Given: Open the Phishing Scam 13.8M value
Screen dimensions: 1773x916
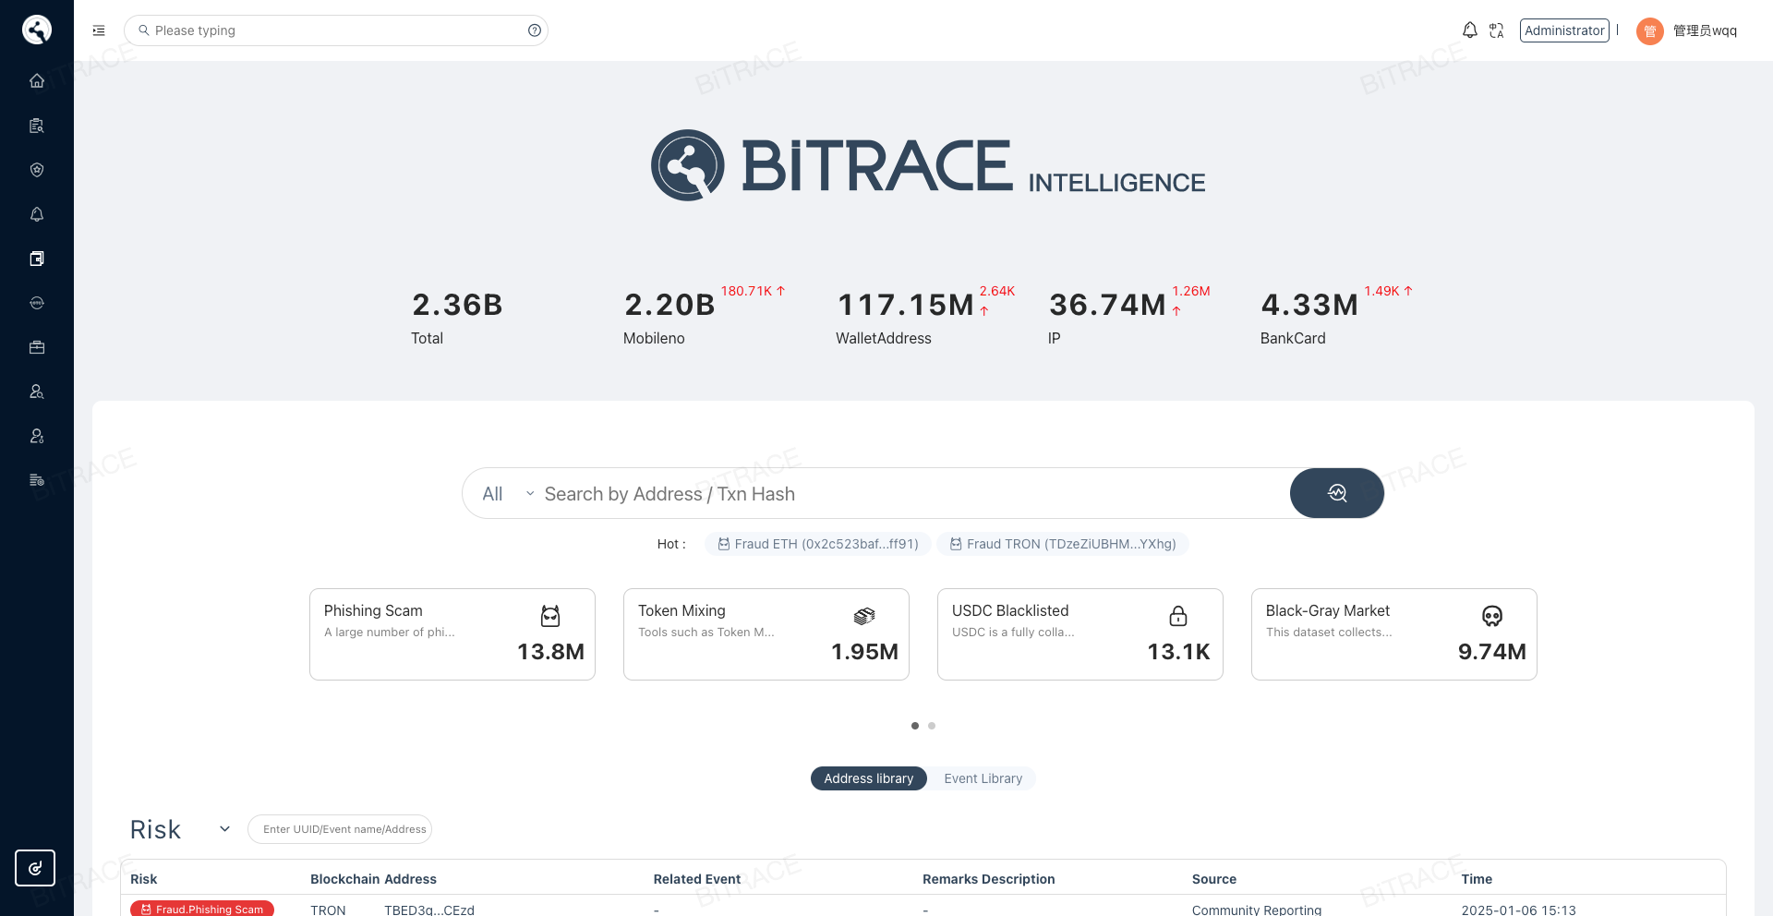Looking at the screenshot, I should [x=550, y=652].
